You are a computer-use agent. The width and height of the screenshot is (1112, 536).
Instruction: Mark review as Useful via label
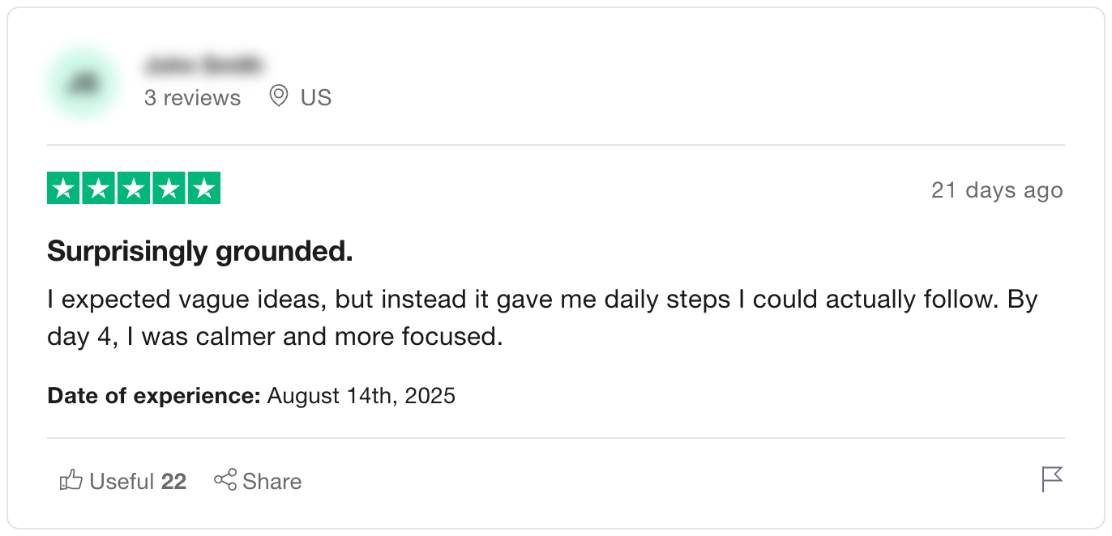pos(122,482)
